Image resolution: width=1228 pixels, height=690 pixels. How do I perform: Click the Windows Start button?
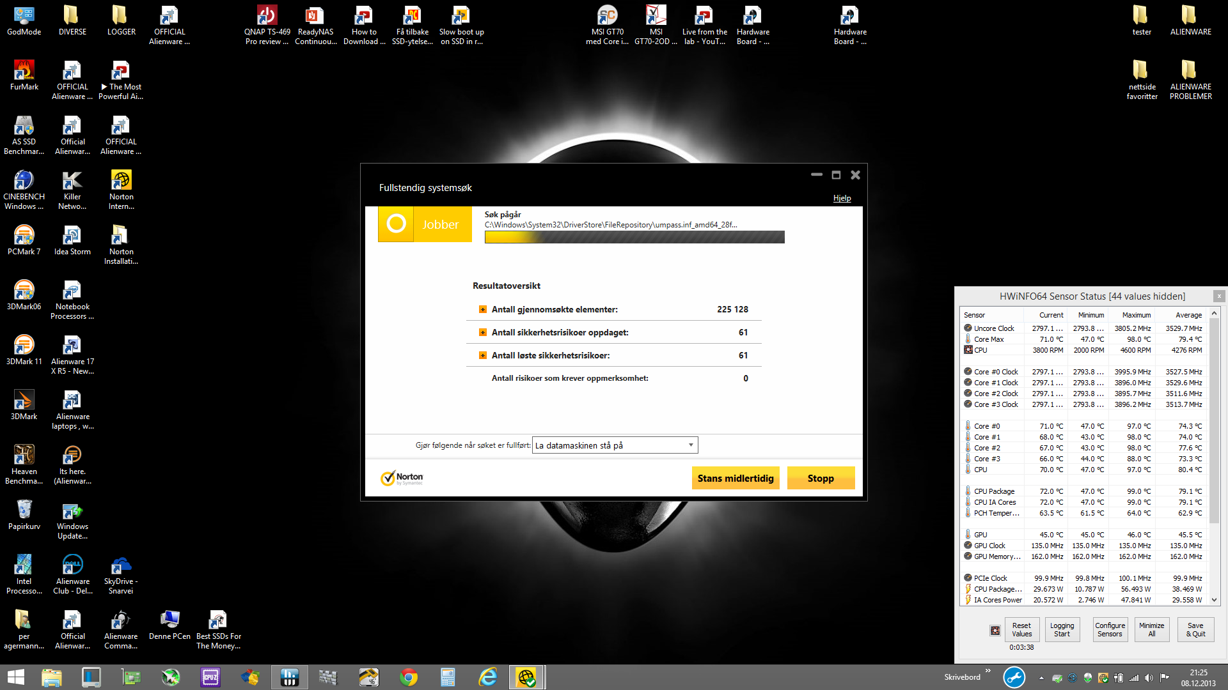16,677
